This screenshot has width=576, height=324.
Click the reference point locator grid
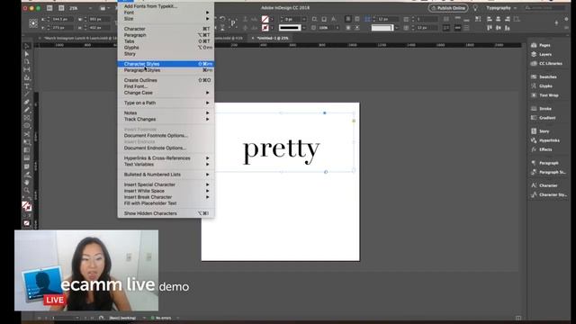tap(33, 23)
